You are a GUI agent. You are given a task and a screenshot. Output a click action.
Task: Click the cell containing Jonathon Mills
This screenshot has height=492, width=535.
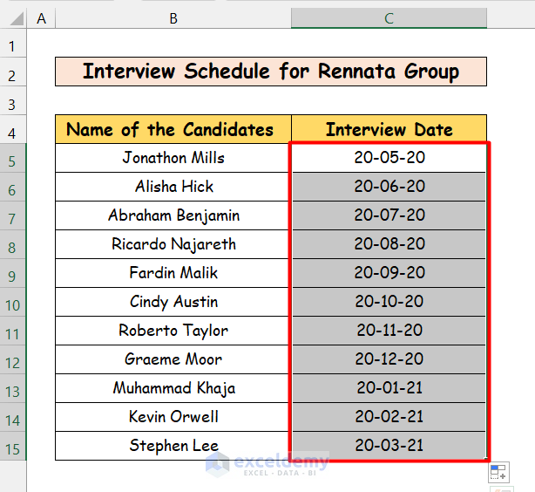coord(173,158)
